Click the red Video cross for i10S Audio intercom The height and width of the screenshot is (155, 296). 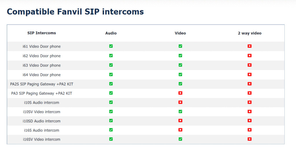coord(180,102)
